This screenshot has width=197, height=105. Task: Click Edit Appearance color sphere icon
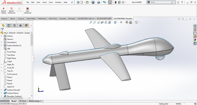click(x=127, y=22)
